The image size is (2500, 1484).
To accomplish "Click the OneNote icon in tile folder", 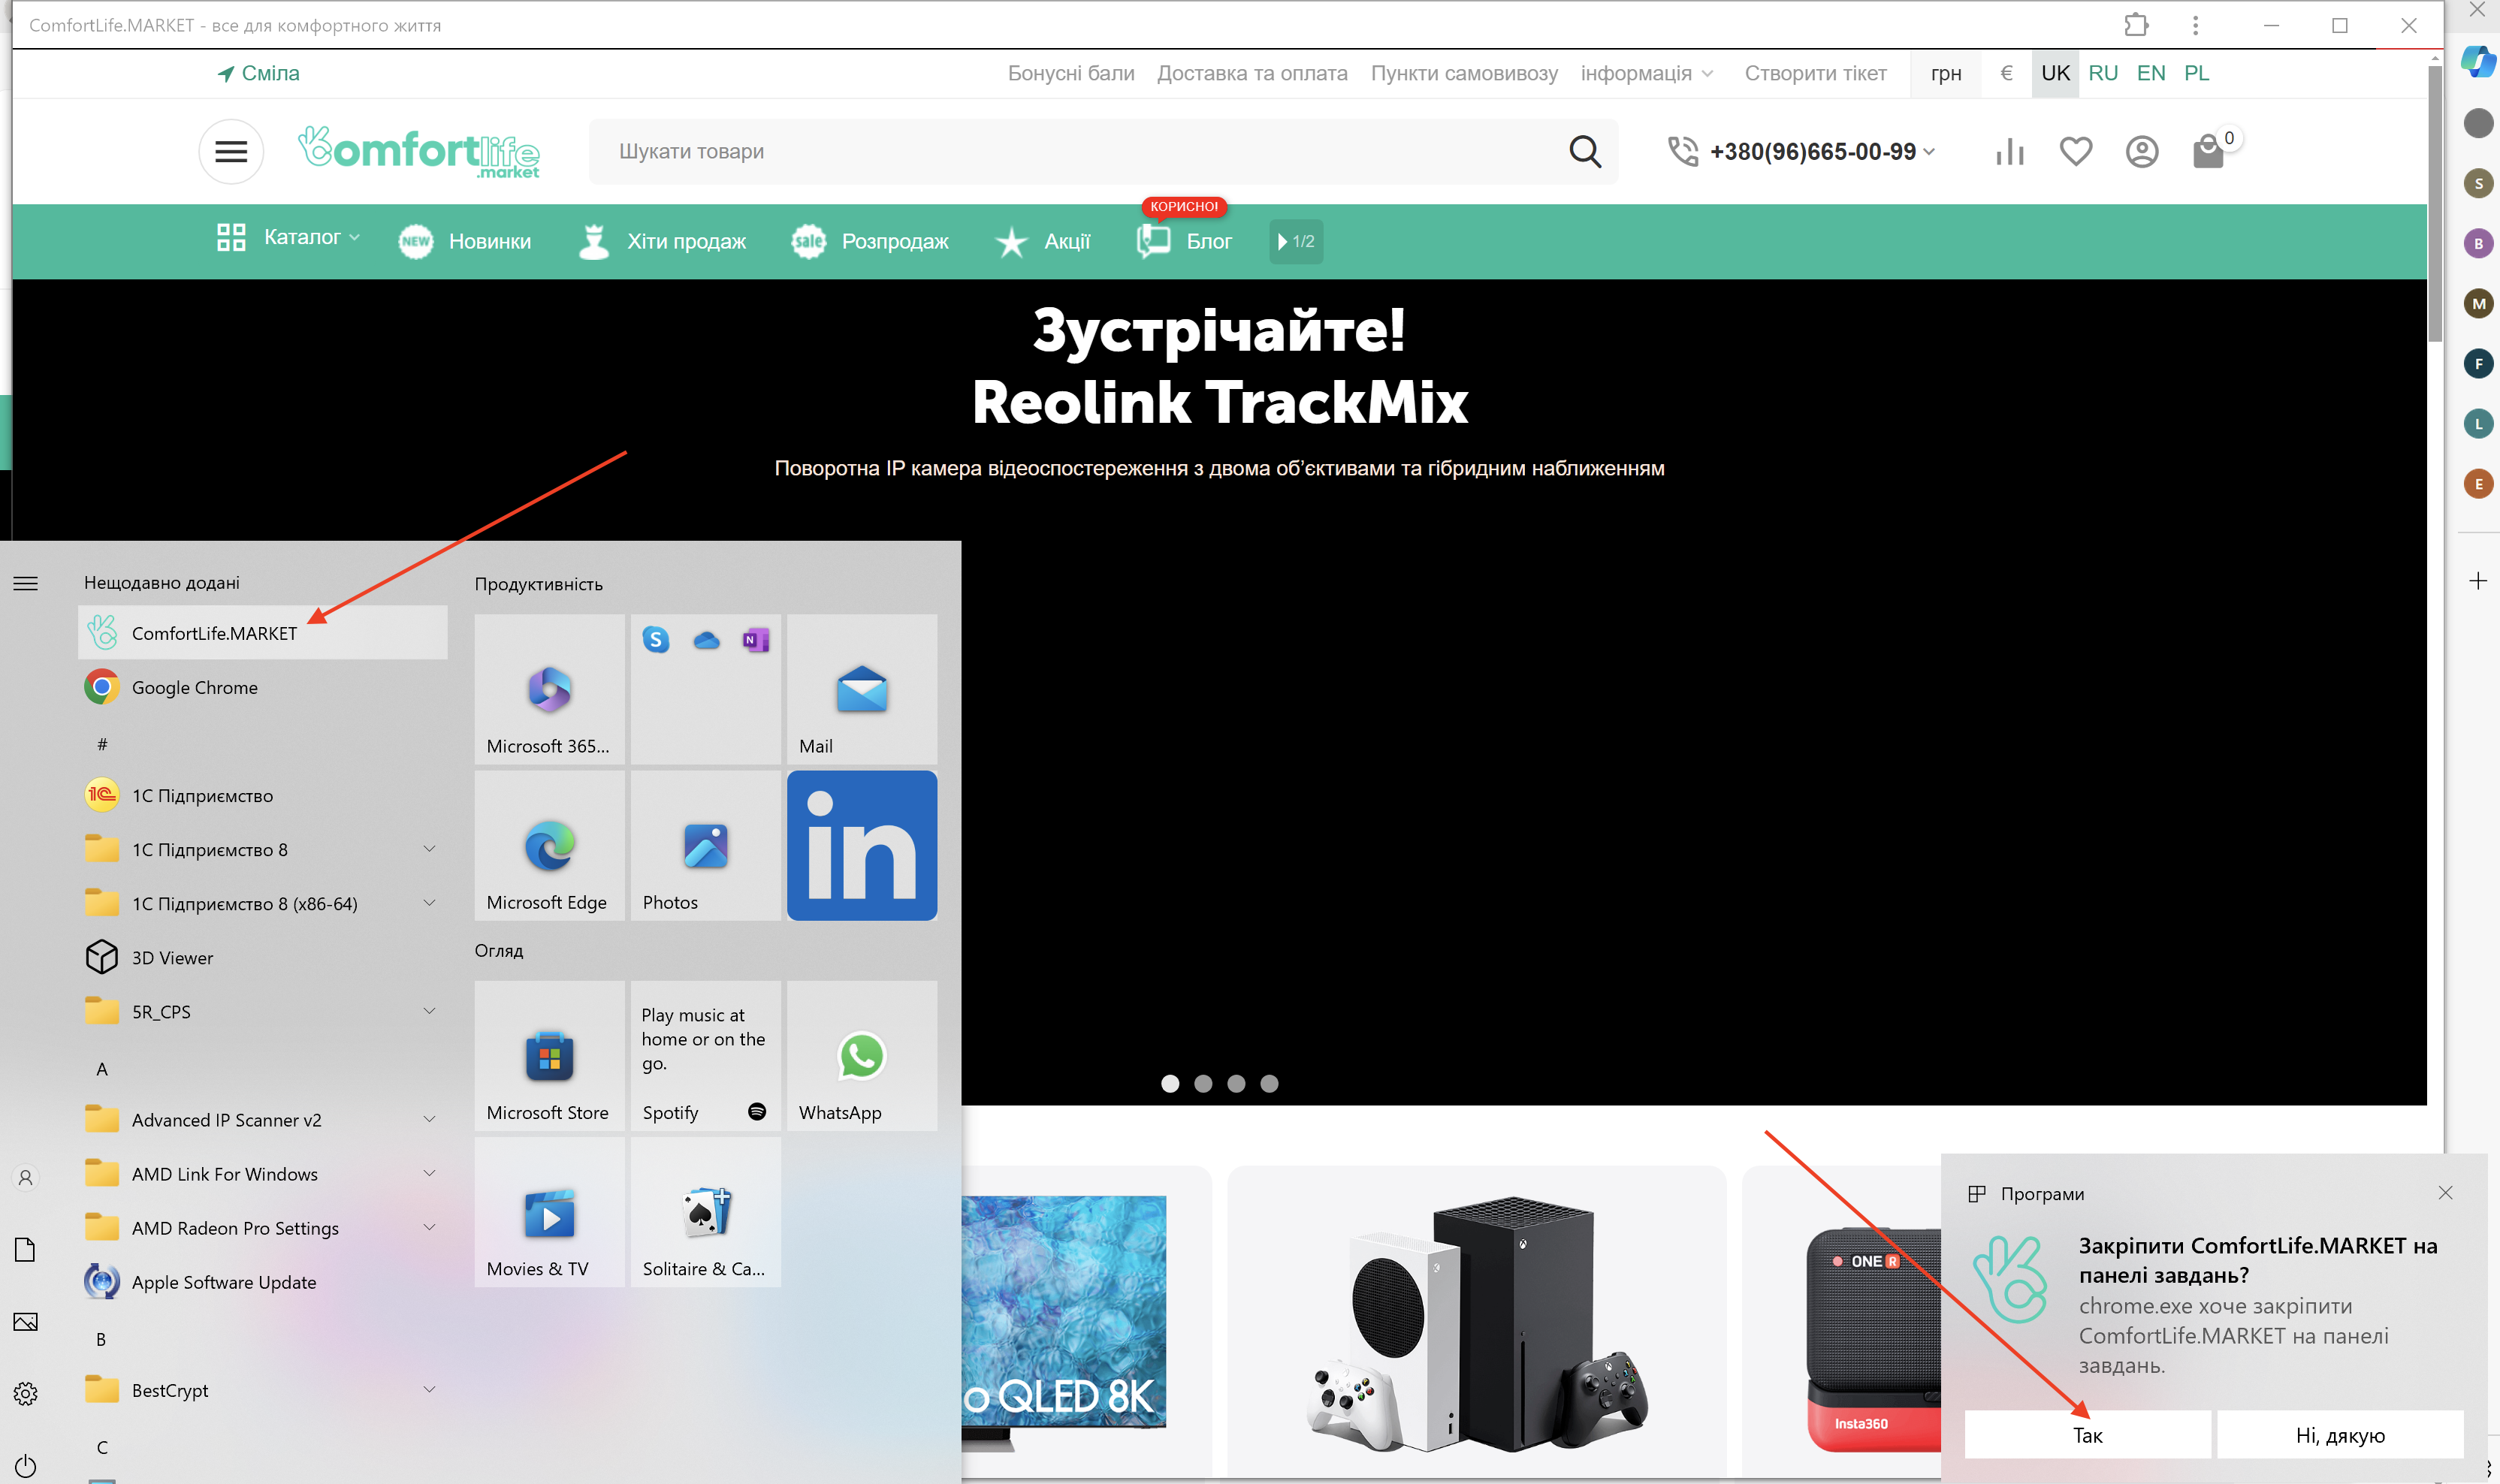I will pos(756,639).
